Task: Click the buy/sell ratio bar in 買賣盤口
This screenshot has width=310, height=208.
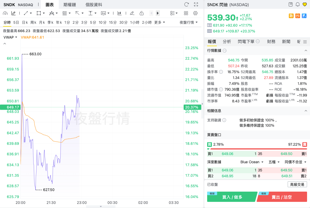Action: pyautogui.click(x=257, y=149)
